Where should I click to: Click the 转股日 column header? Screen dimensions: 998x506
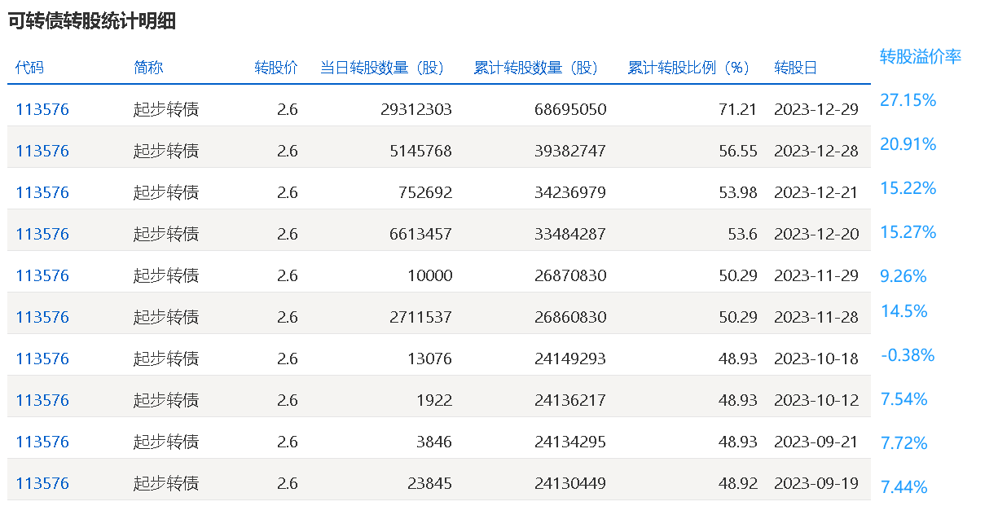(796, 68)
